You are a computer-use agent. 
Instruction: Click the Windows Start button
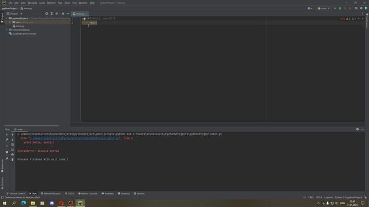tap(5, 203)
